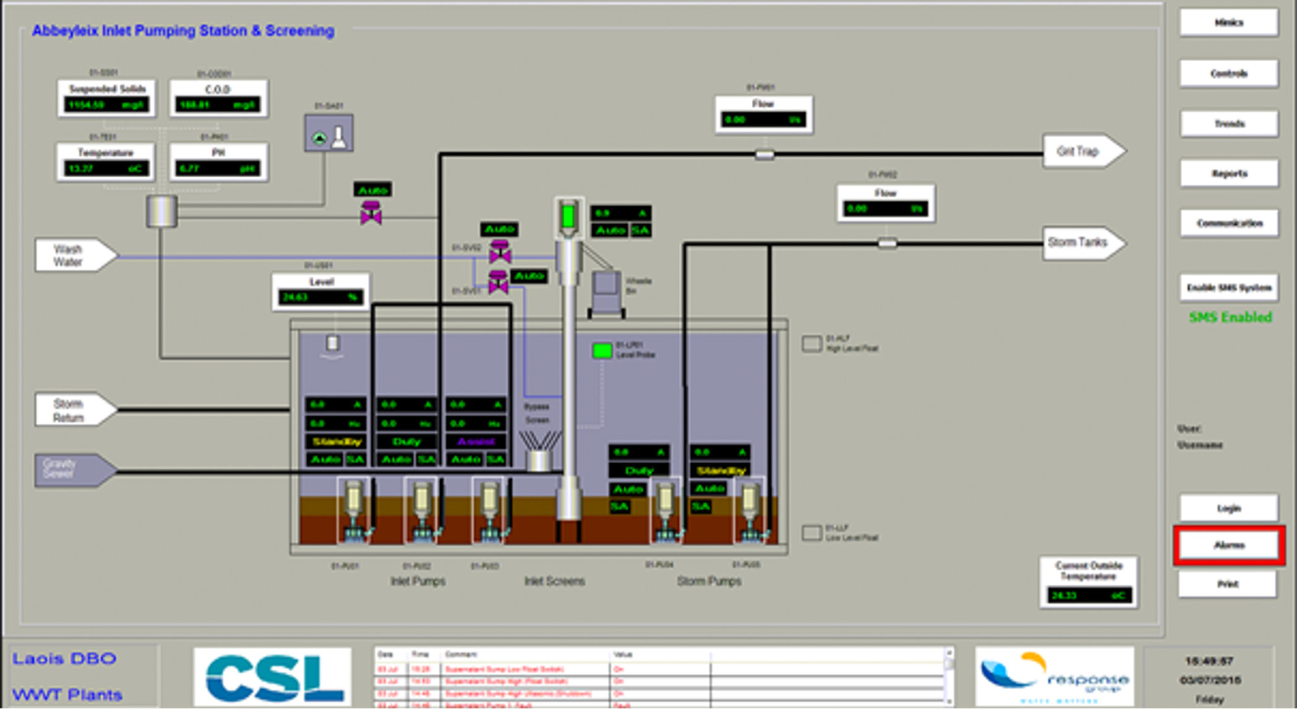Screen dimensions: 1297x709
Task: Open the Trends page
Action: click(1228, 124)
